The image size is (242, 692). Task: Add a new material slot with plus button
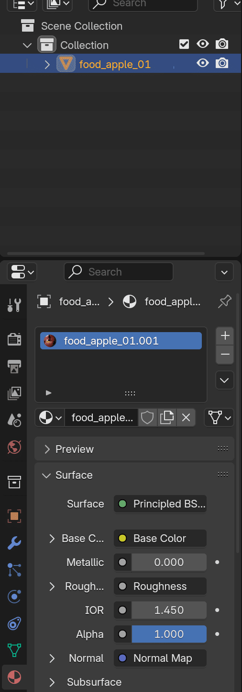(x=225, y=335)
